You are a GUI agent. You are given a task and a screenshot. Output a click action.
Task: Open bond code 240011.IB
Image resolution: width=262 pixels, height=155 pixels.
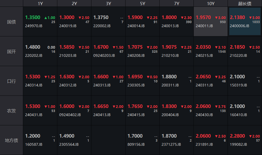(204, 26)
